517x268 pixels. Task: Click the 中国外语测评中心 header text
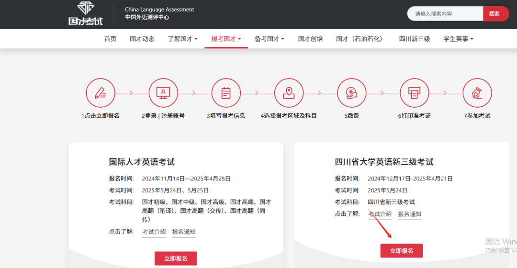[147, 17]
